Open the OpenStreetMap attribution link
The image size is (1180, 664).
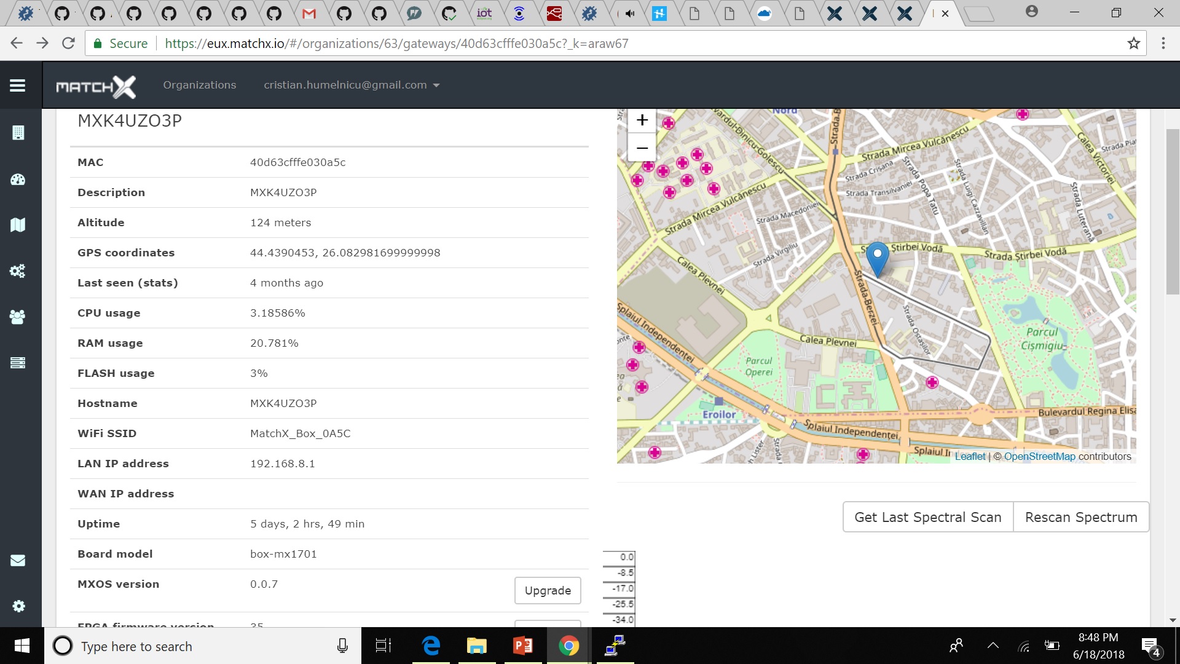(x=1040, y=456)
